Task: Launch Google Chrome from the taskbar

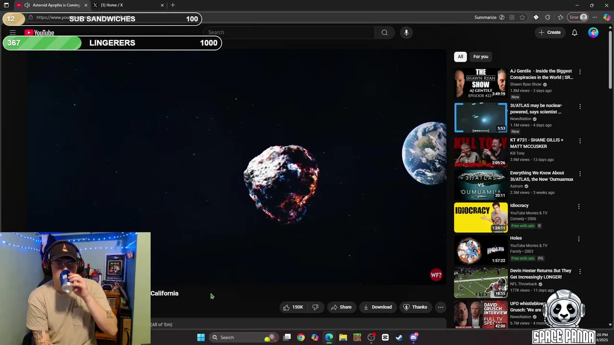Action: pyautogui.click(x=301, y=337)
